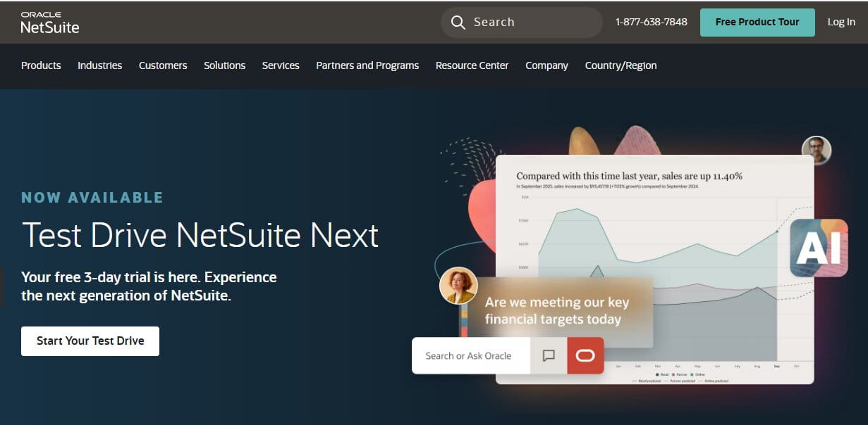Open the Country/Region selector
This screenshot has height=425, width=868.
pos(621,65)
